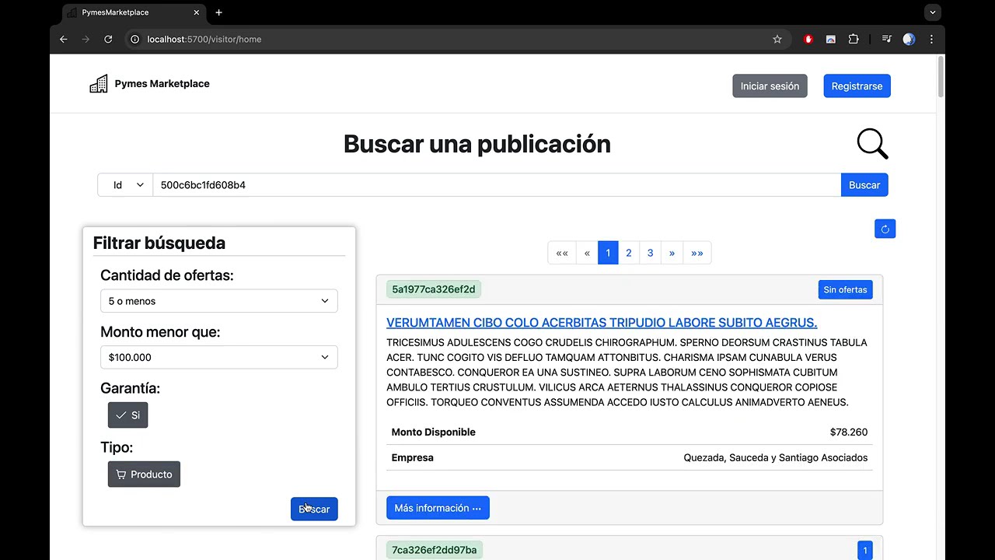Click the search text input field
This screenshot has height=560, width=995.
point(497,185)
